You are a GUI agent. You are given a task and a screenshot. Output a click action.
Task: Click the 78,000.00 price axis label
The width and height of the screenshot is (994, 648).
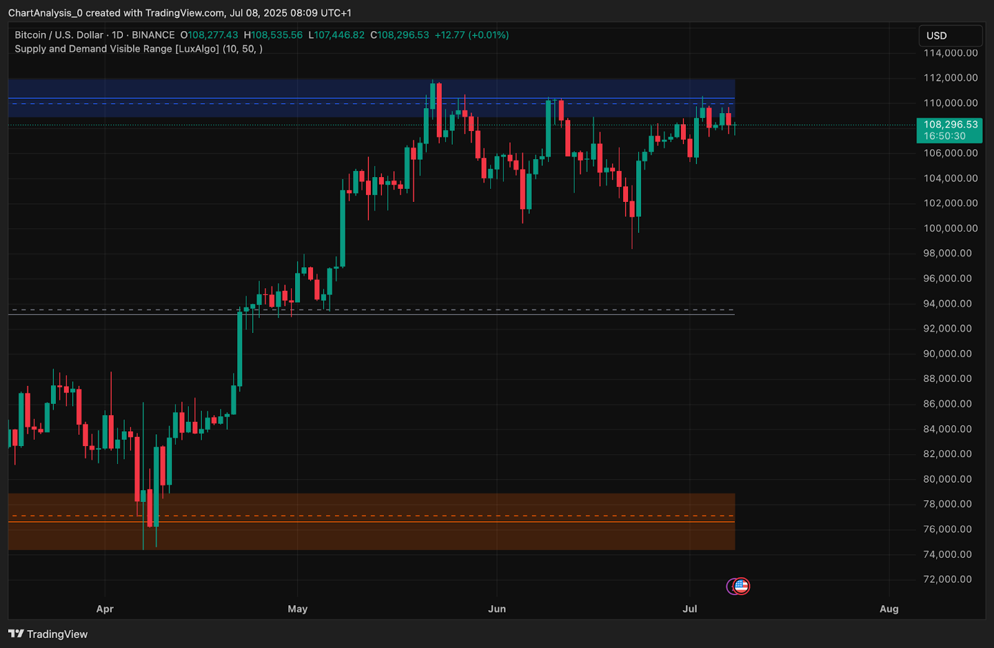[947, 504]
